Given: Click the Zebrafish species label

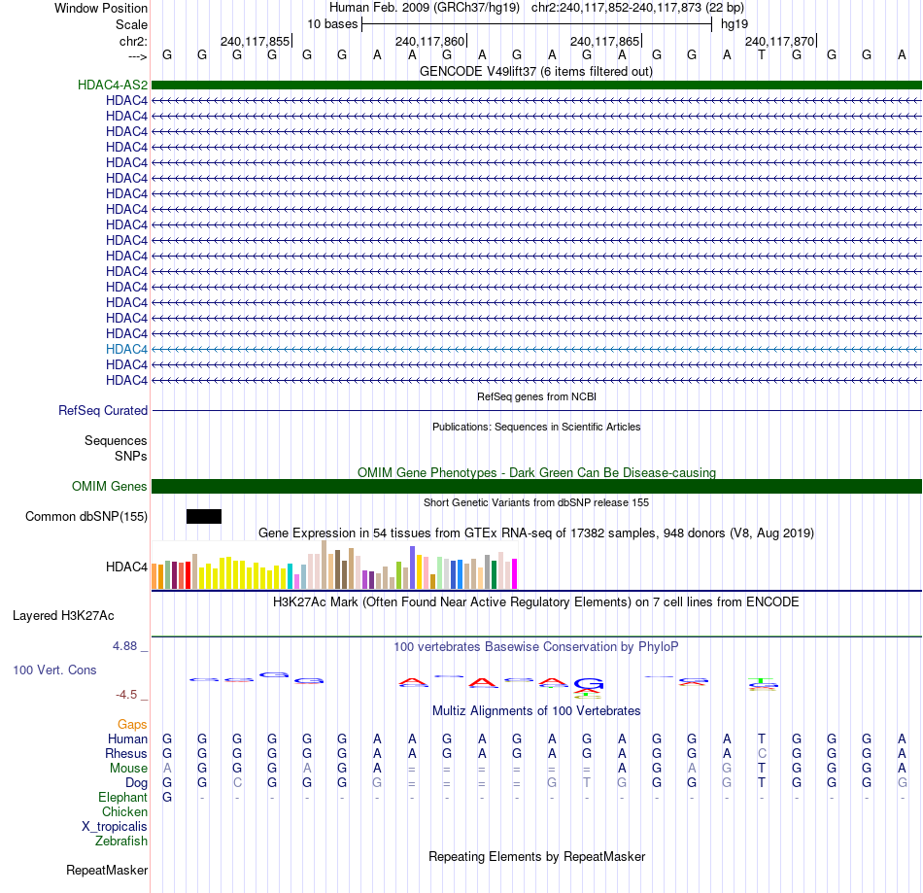Looking at the screenshot, I should tap(121, 841).
